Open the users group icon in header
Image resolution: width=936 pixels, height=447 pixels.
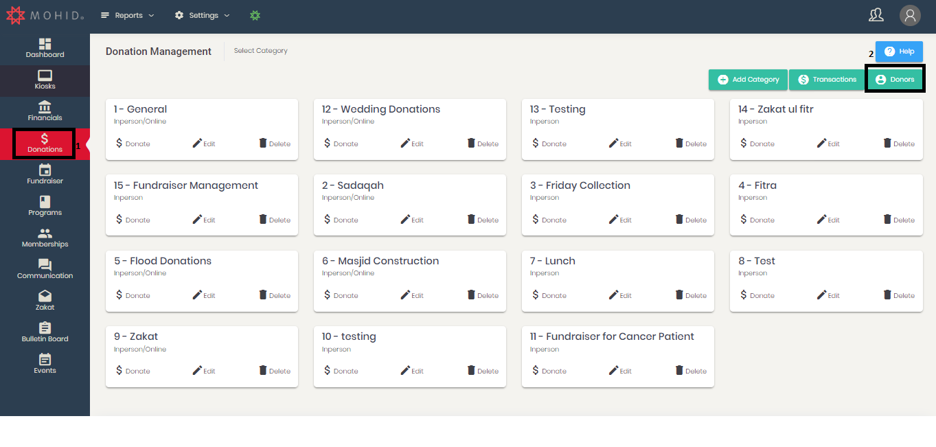(876, 15)
